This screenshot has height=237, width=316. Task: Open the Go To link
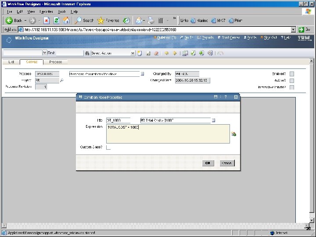(x=187, y=37)
